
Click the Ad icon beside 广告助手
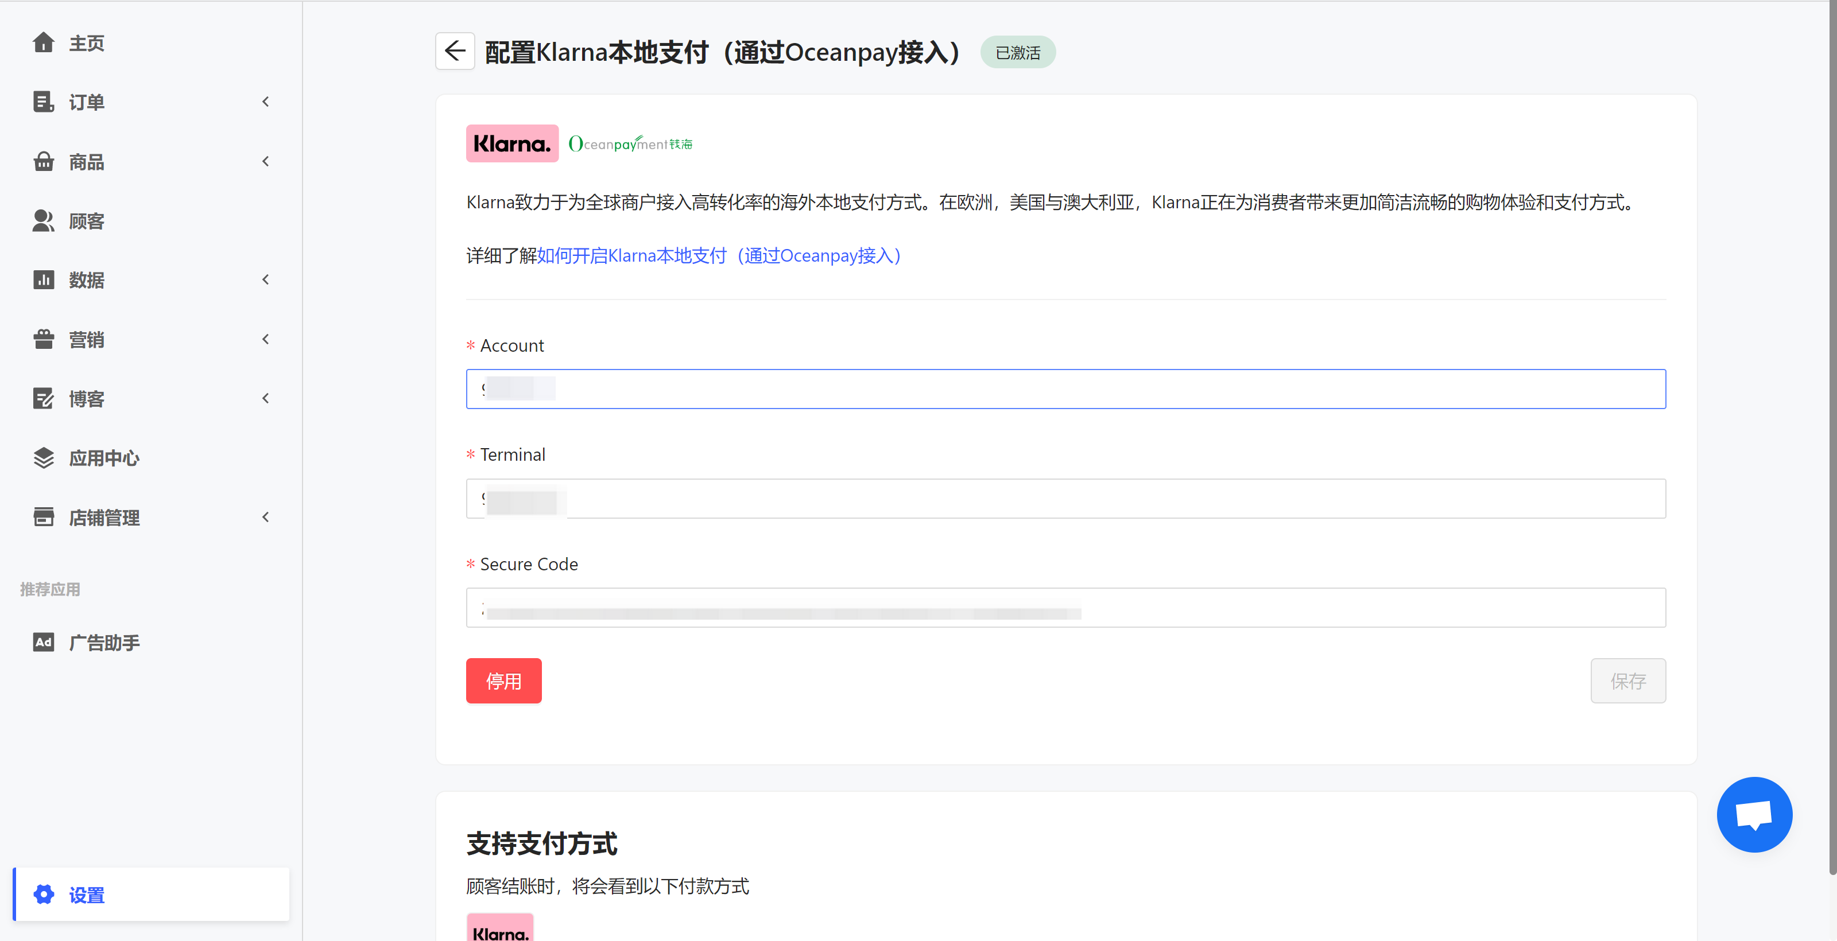point(44,642)
